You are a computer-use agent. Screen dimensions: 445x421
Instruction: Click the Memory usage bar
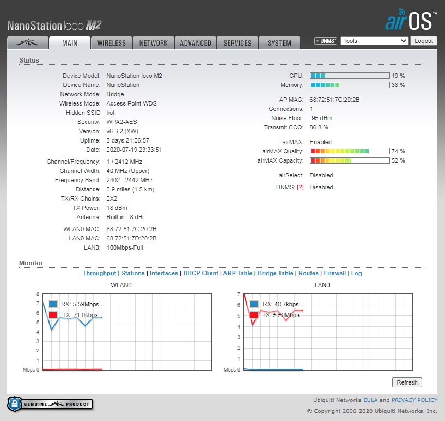[350, 85]
